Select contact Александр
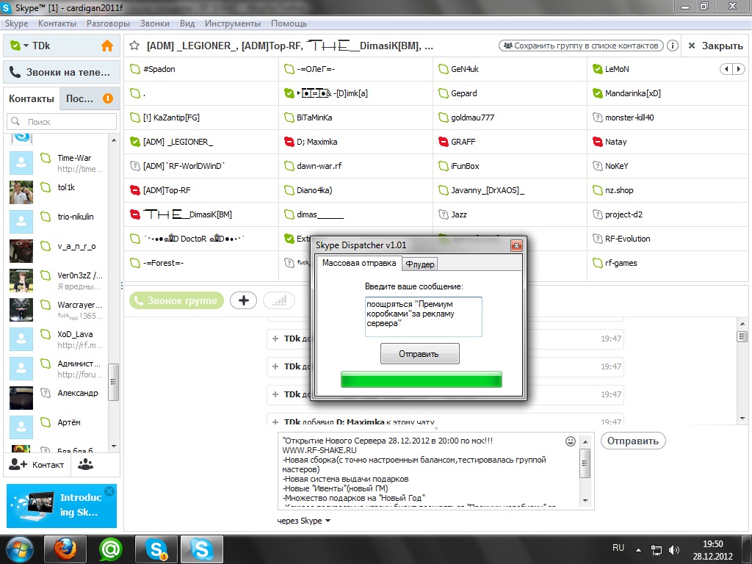The height and width of the screenshot is (564, 752). (x=57, y=398)
